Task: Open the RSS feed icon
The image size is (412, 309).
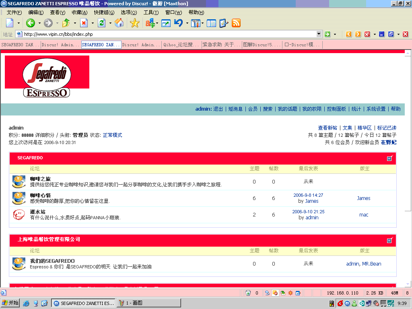Action: (236, 23)
